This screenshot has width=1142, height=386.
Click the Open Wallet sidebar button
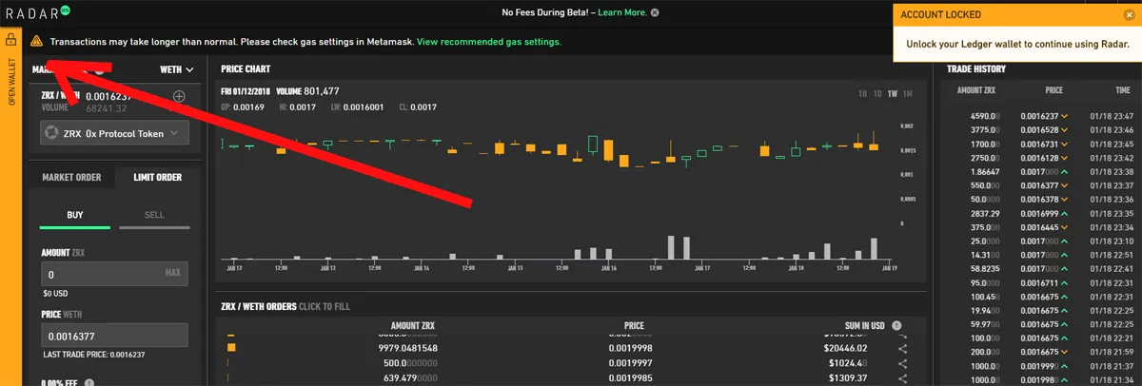click(x=11, y=82)
